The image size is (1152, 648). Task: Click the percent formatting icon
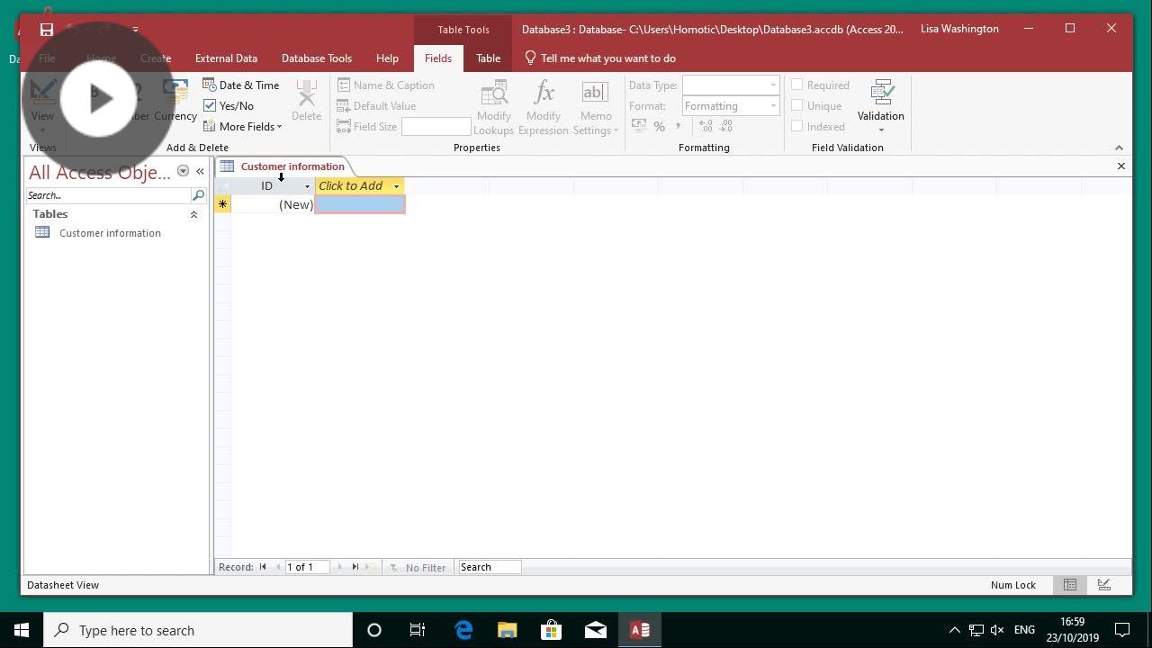coord(659,126)
